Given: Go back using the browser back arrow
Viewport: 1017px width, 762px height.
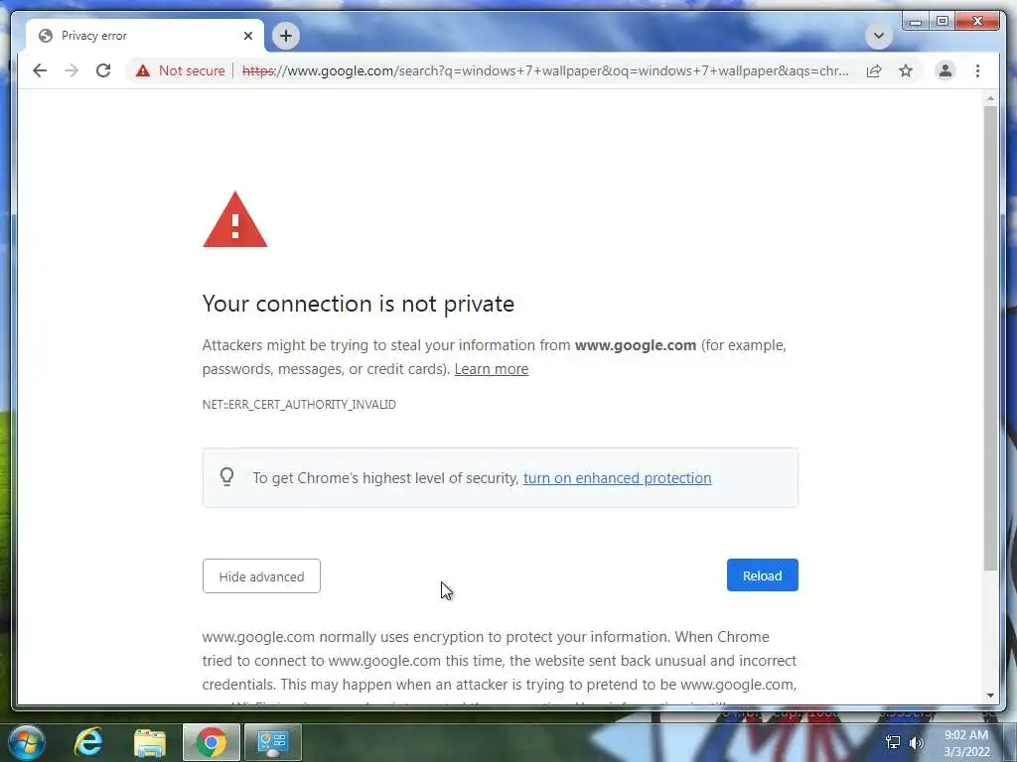Looking at the screenshot, I should (x=40, y=70).
